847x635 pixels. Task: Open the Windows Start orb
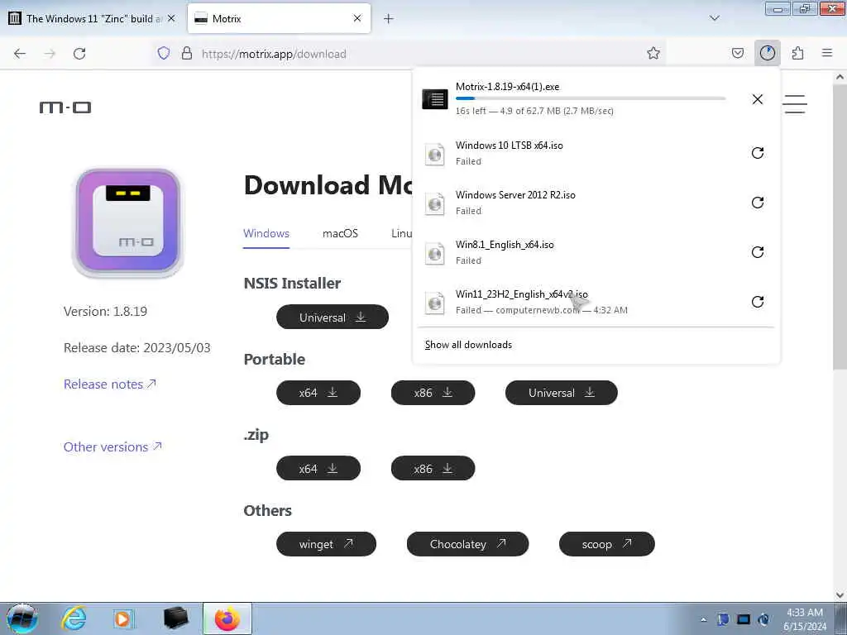coord(22,618)
